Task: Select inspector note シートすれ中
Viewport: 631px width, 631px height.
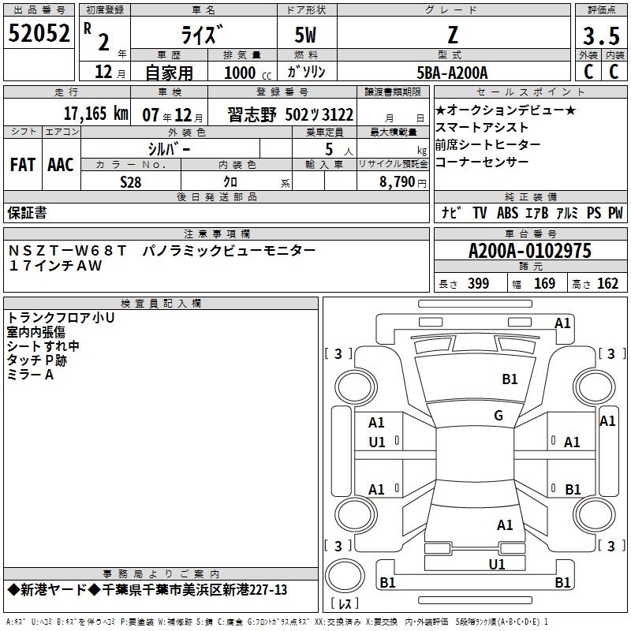Action: point(43,345)
